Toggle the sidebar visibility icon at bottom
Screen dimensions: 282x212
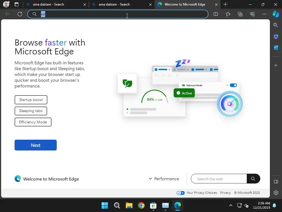pos(276,182)
